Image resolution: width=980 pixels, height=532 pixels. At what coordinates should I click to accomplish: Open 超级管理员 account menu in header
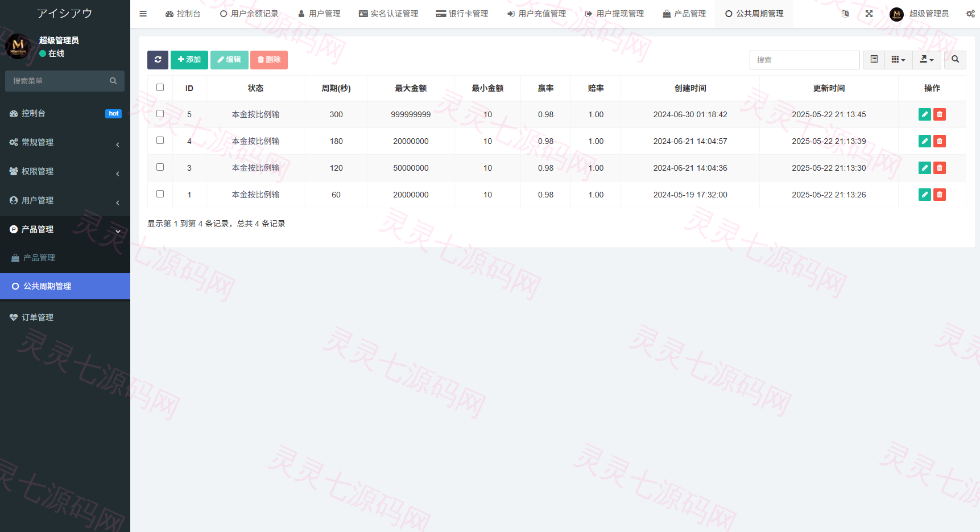[919, 14]
